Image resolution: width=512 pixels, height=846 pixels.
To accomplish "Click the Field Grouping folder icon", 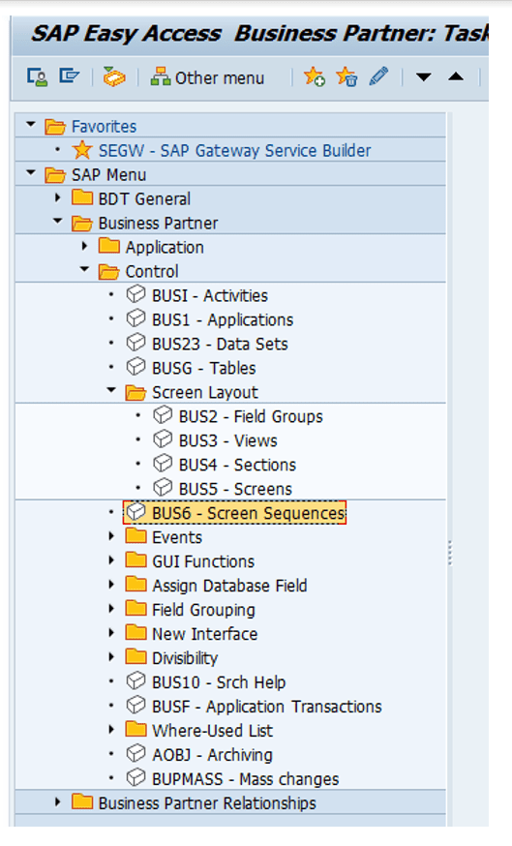I will [x=136, y=609].
